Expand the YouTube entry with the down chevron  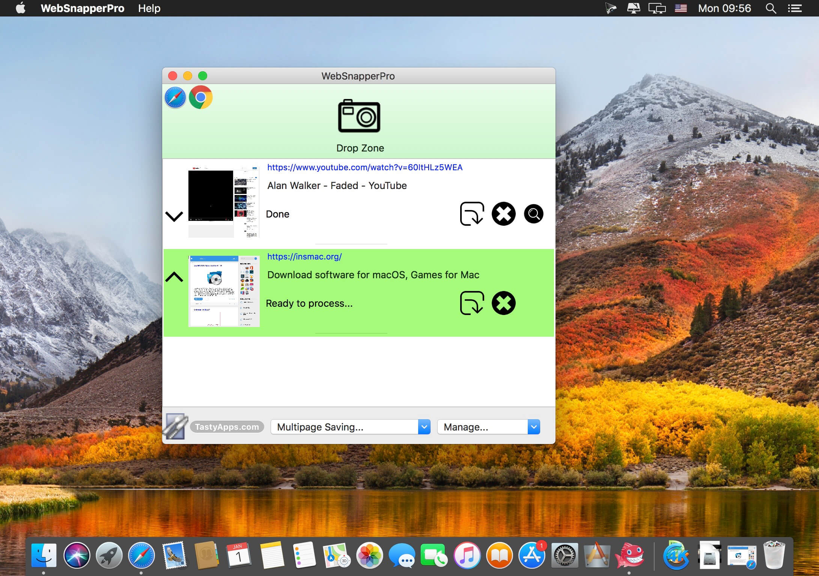click(x=174, y=216)
